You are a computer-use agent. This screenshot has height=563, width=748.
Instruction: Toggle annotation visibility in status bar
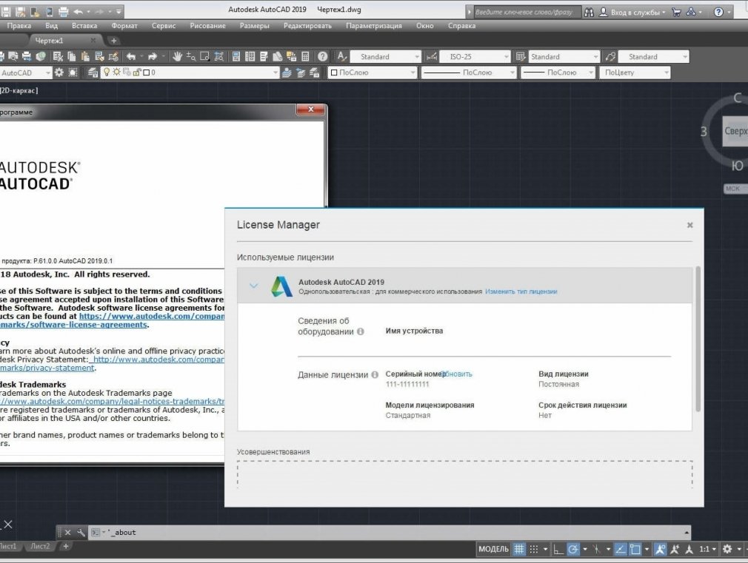(x=660, y=549)
